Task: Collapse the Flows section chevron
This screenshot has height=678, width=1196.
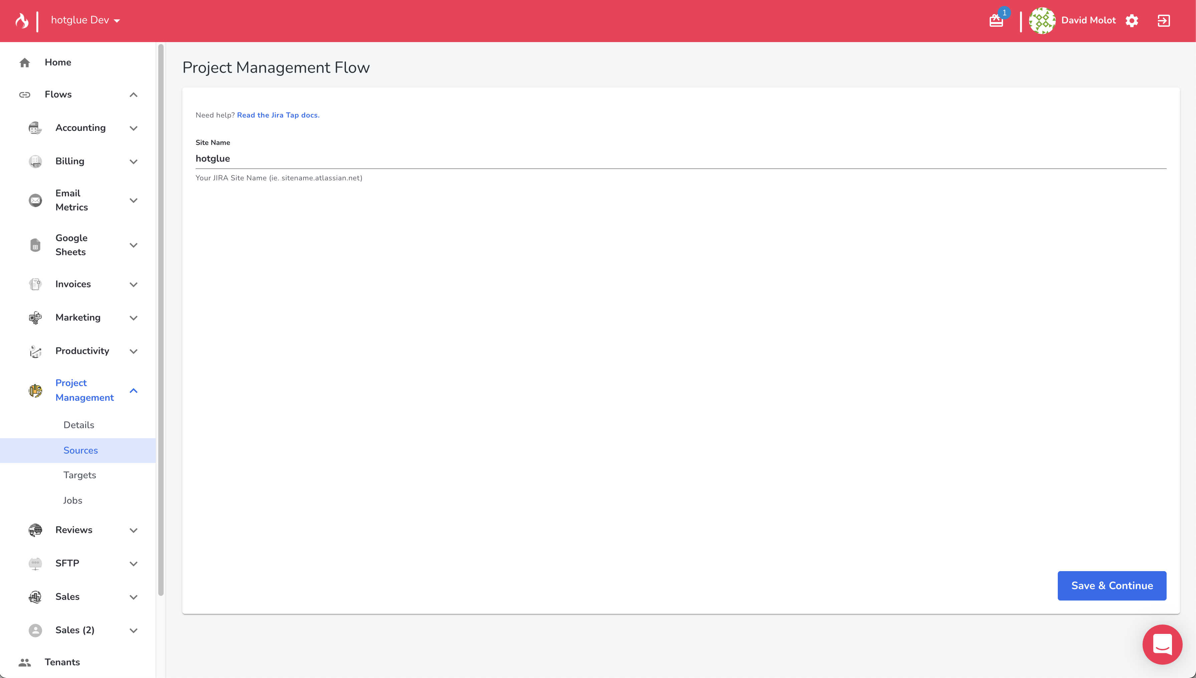Action: (134, 95)
